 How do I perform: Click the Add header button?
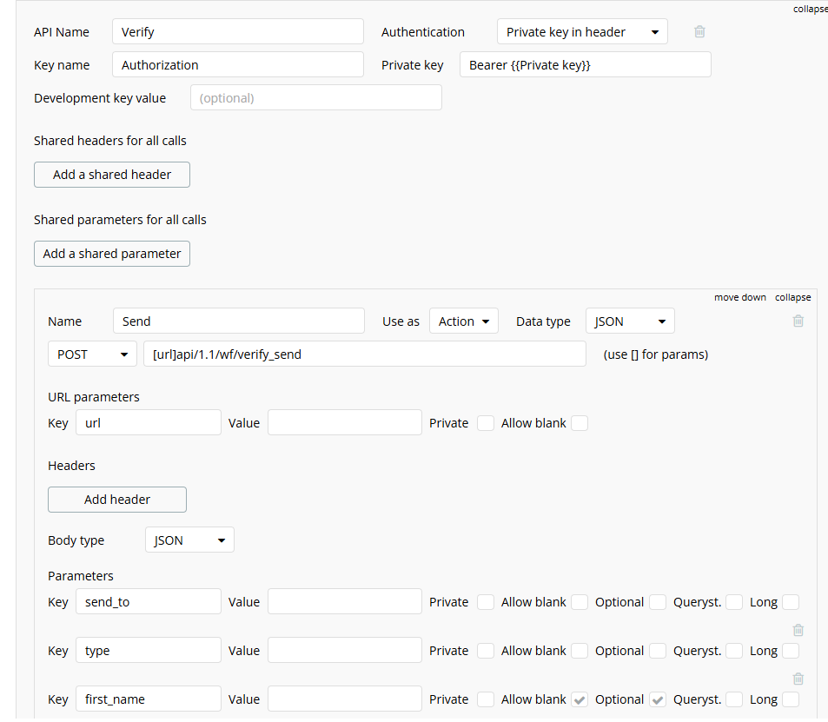pos(117,499)
